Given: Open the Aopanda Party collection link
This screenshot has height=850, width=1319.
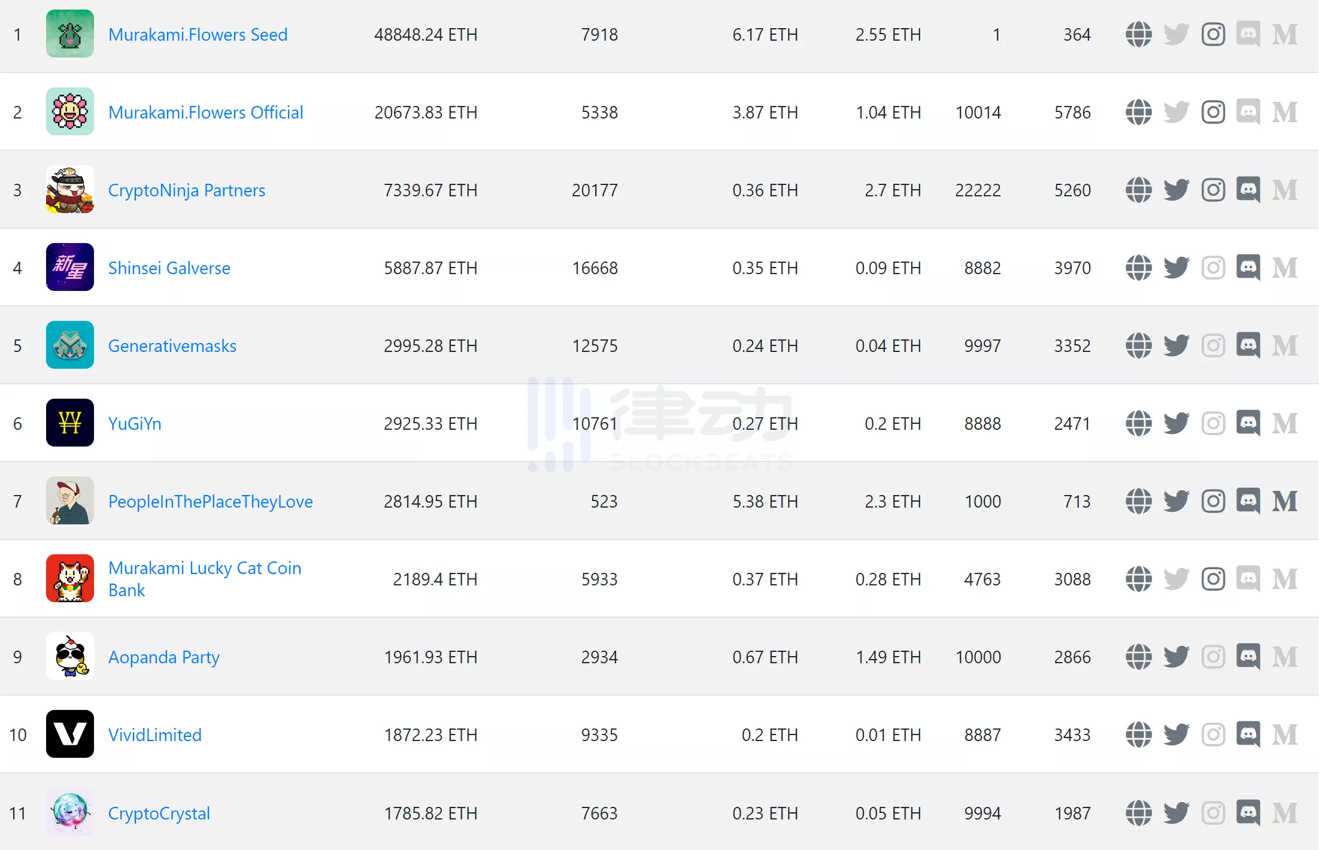Looking at the screenshot, I should [x=163, y=657].
